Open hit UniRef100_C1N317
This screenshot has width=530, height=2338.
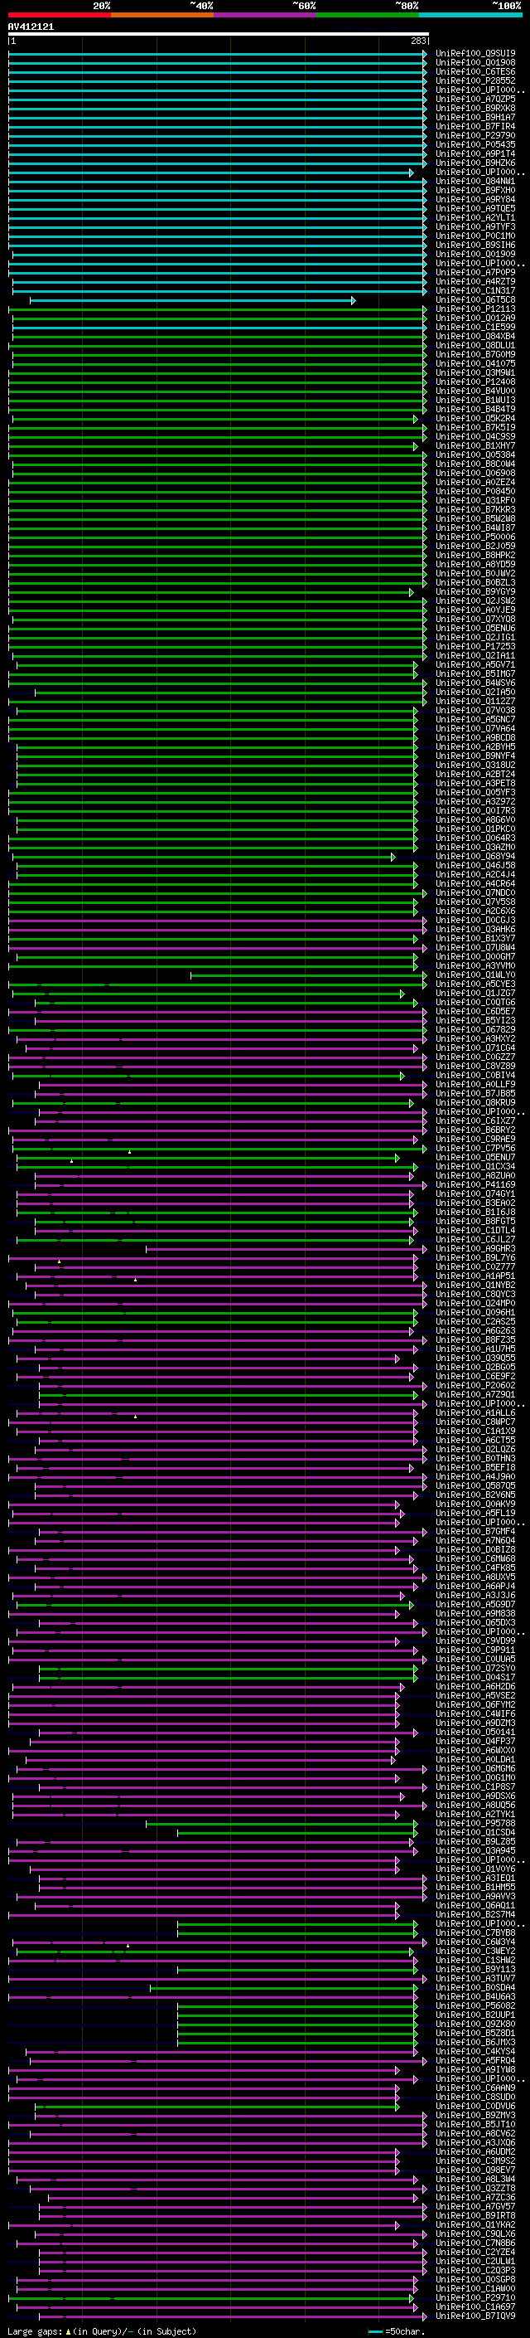[x=475, y=290]
